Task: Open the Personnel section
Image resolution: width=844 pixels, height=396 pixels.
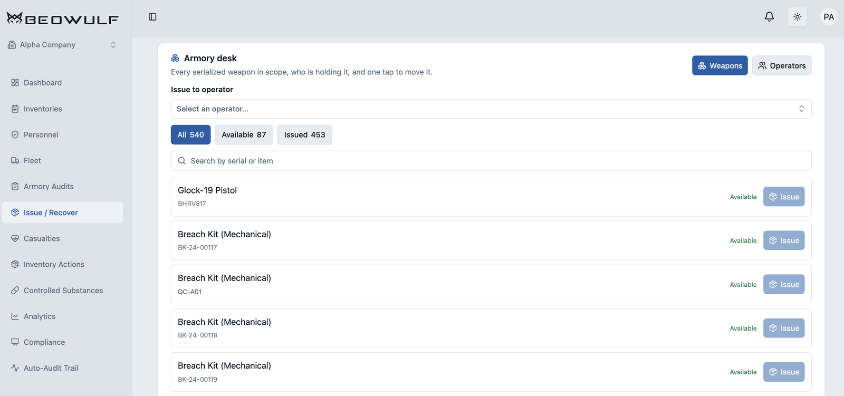Action: coord(62,134)
